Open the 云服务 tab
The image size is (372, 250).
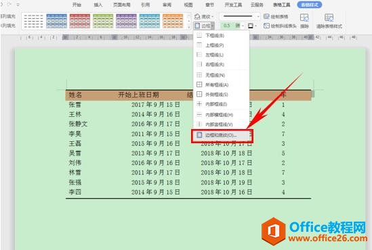[x=257, y=5]
